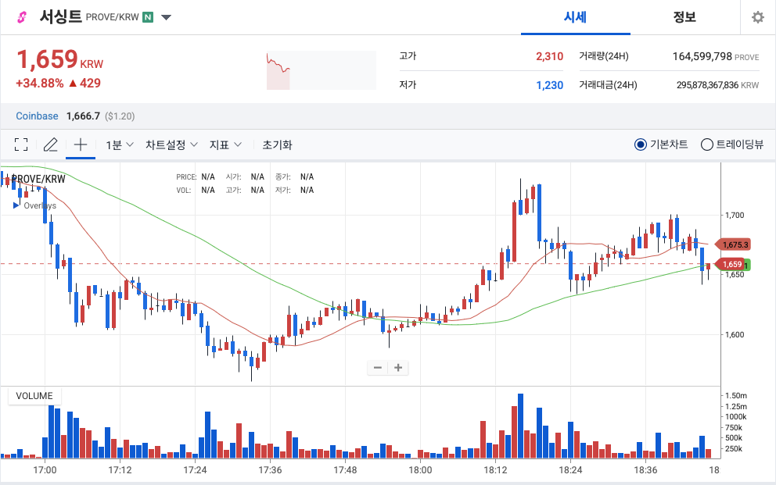Expand the Overlays triangle

[16, 205]
